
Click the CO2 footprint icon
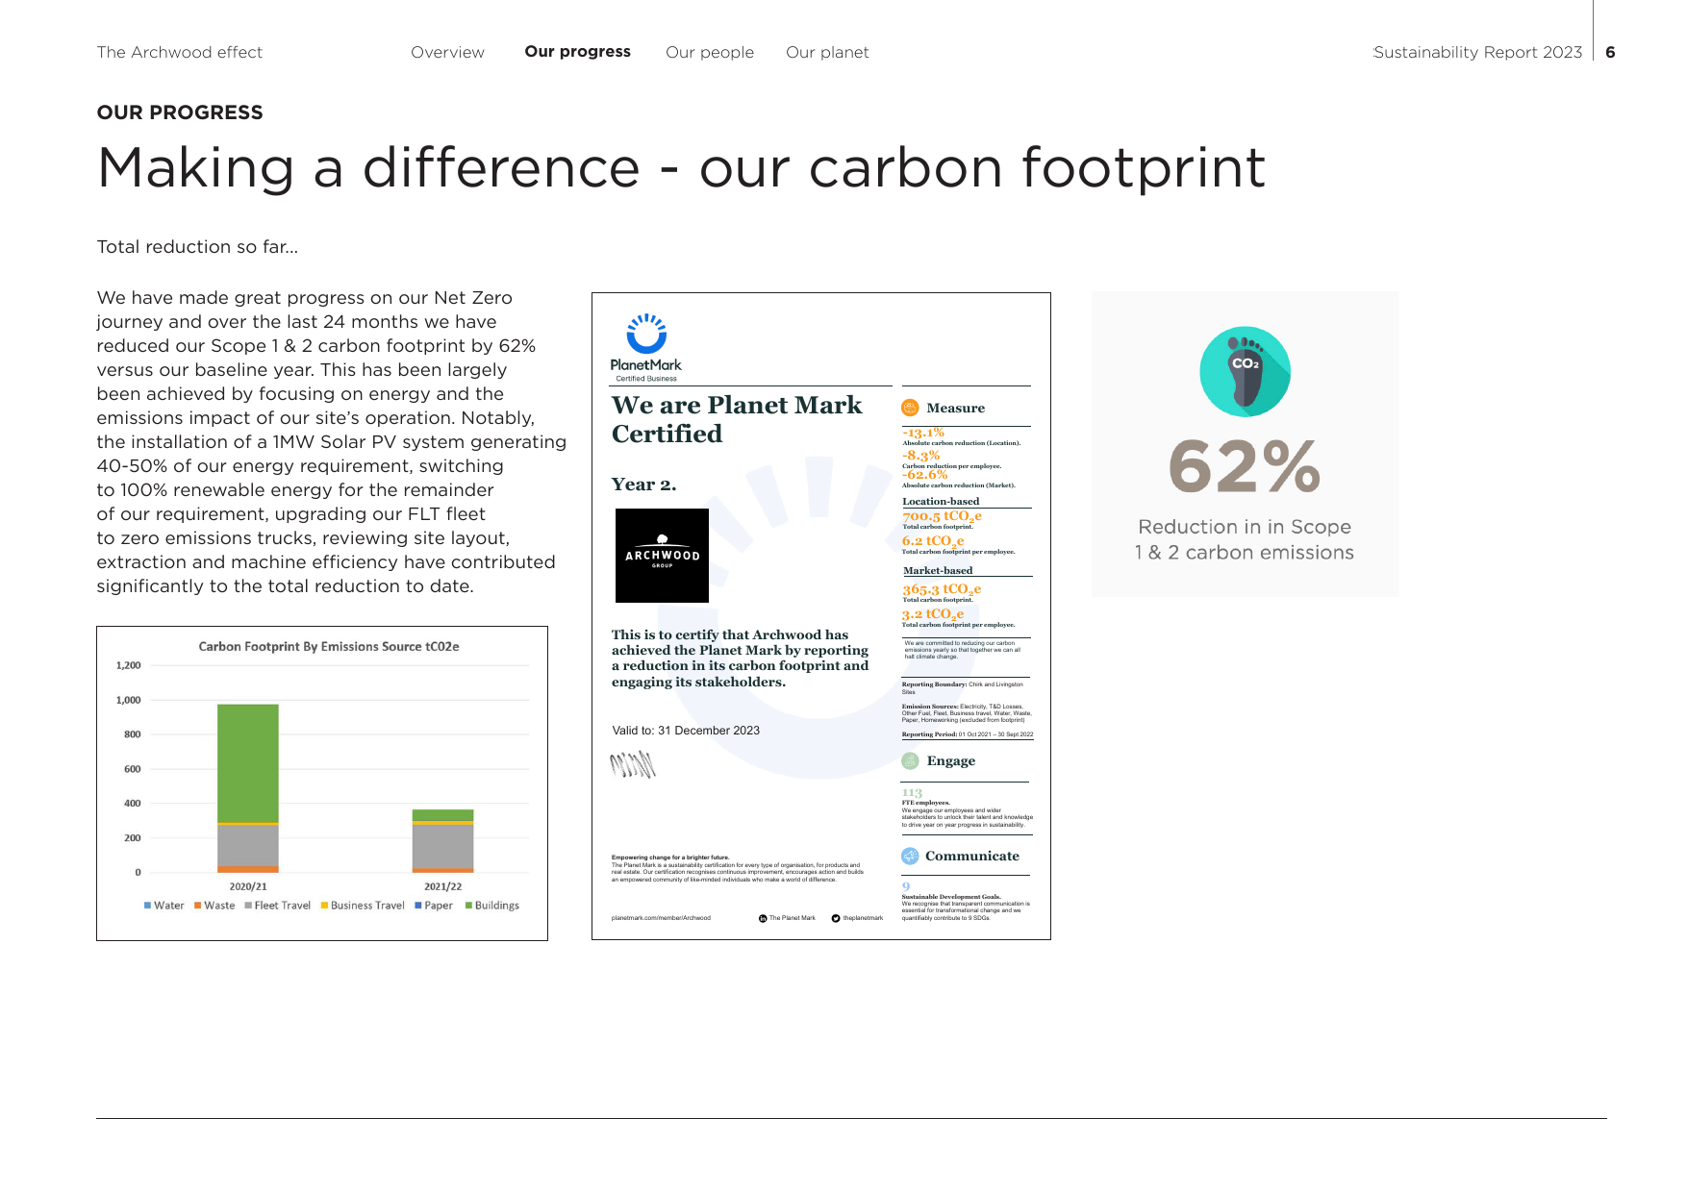coord(1245,372)
